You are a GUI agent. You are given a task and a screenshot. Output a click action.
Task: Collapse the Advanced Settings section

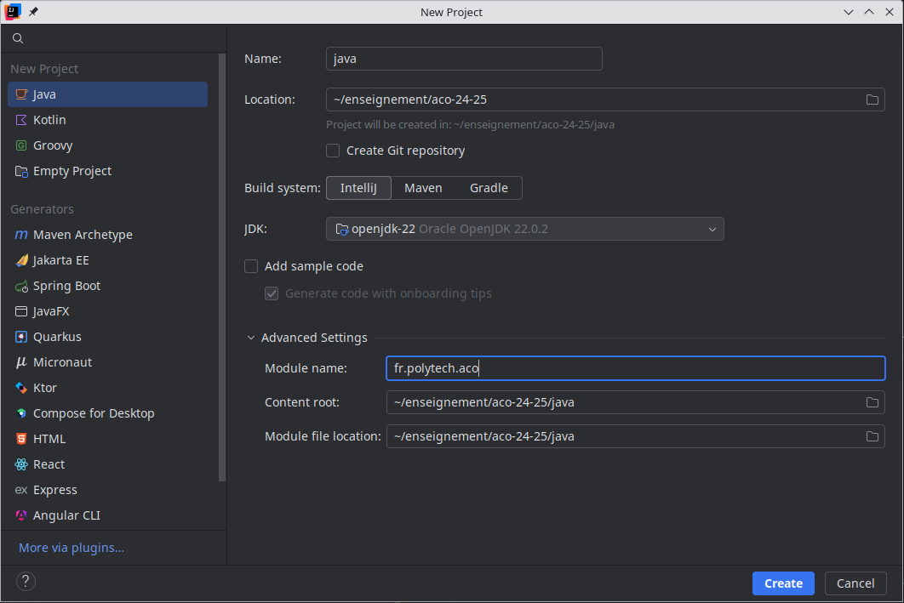251,338
